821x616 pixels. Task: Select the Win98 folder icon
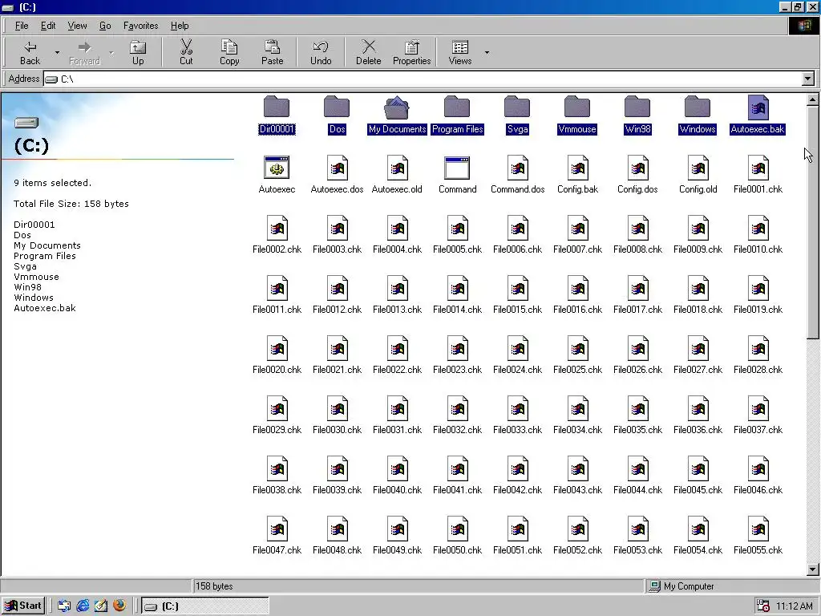(637, 107)
